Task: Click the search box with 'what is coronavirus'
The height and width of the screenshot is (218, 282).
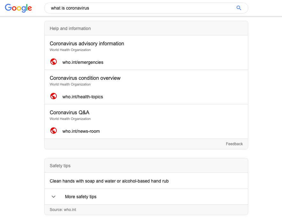Action: click(x=140, y=8)
